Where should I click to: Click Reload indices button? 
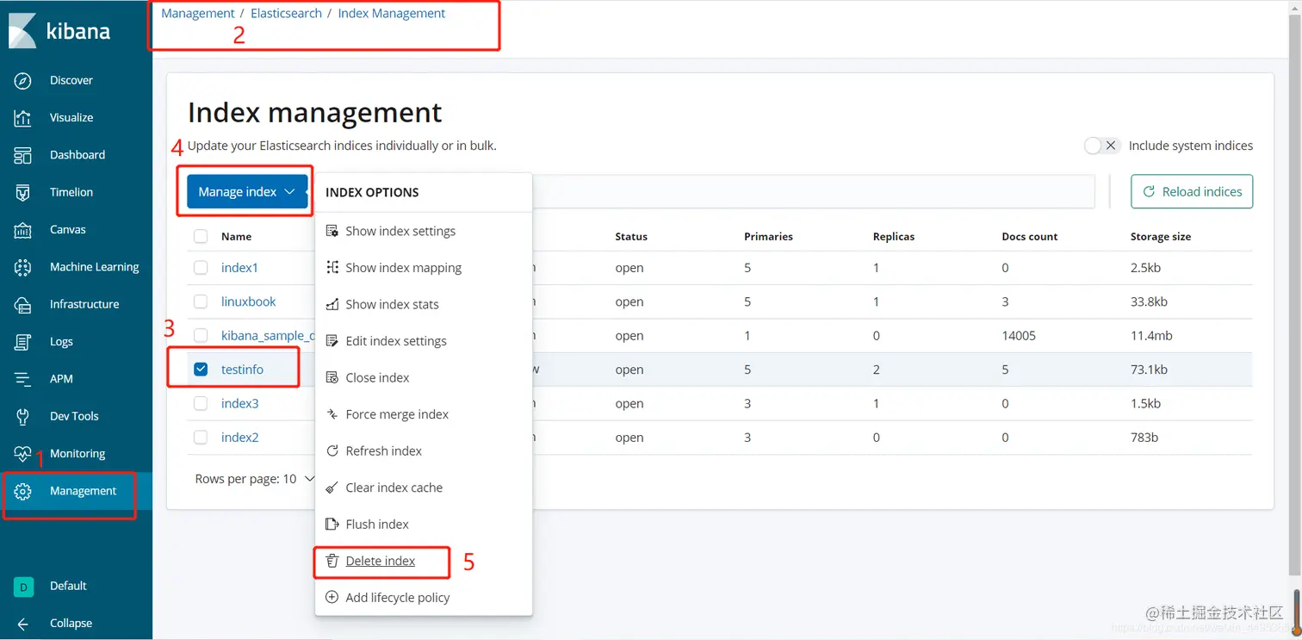(x=1192, y=191)
